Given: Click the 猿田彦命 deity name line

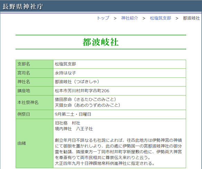Looking at the screenshot, I should coord(85,100).
